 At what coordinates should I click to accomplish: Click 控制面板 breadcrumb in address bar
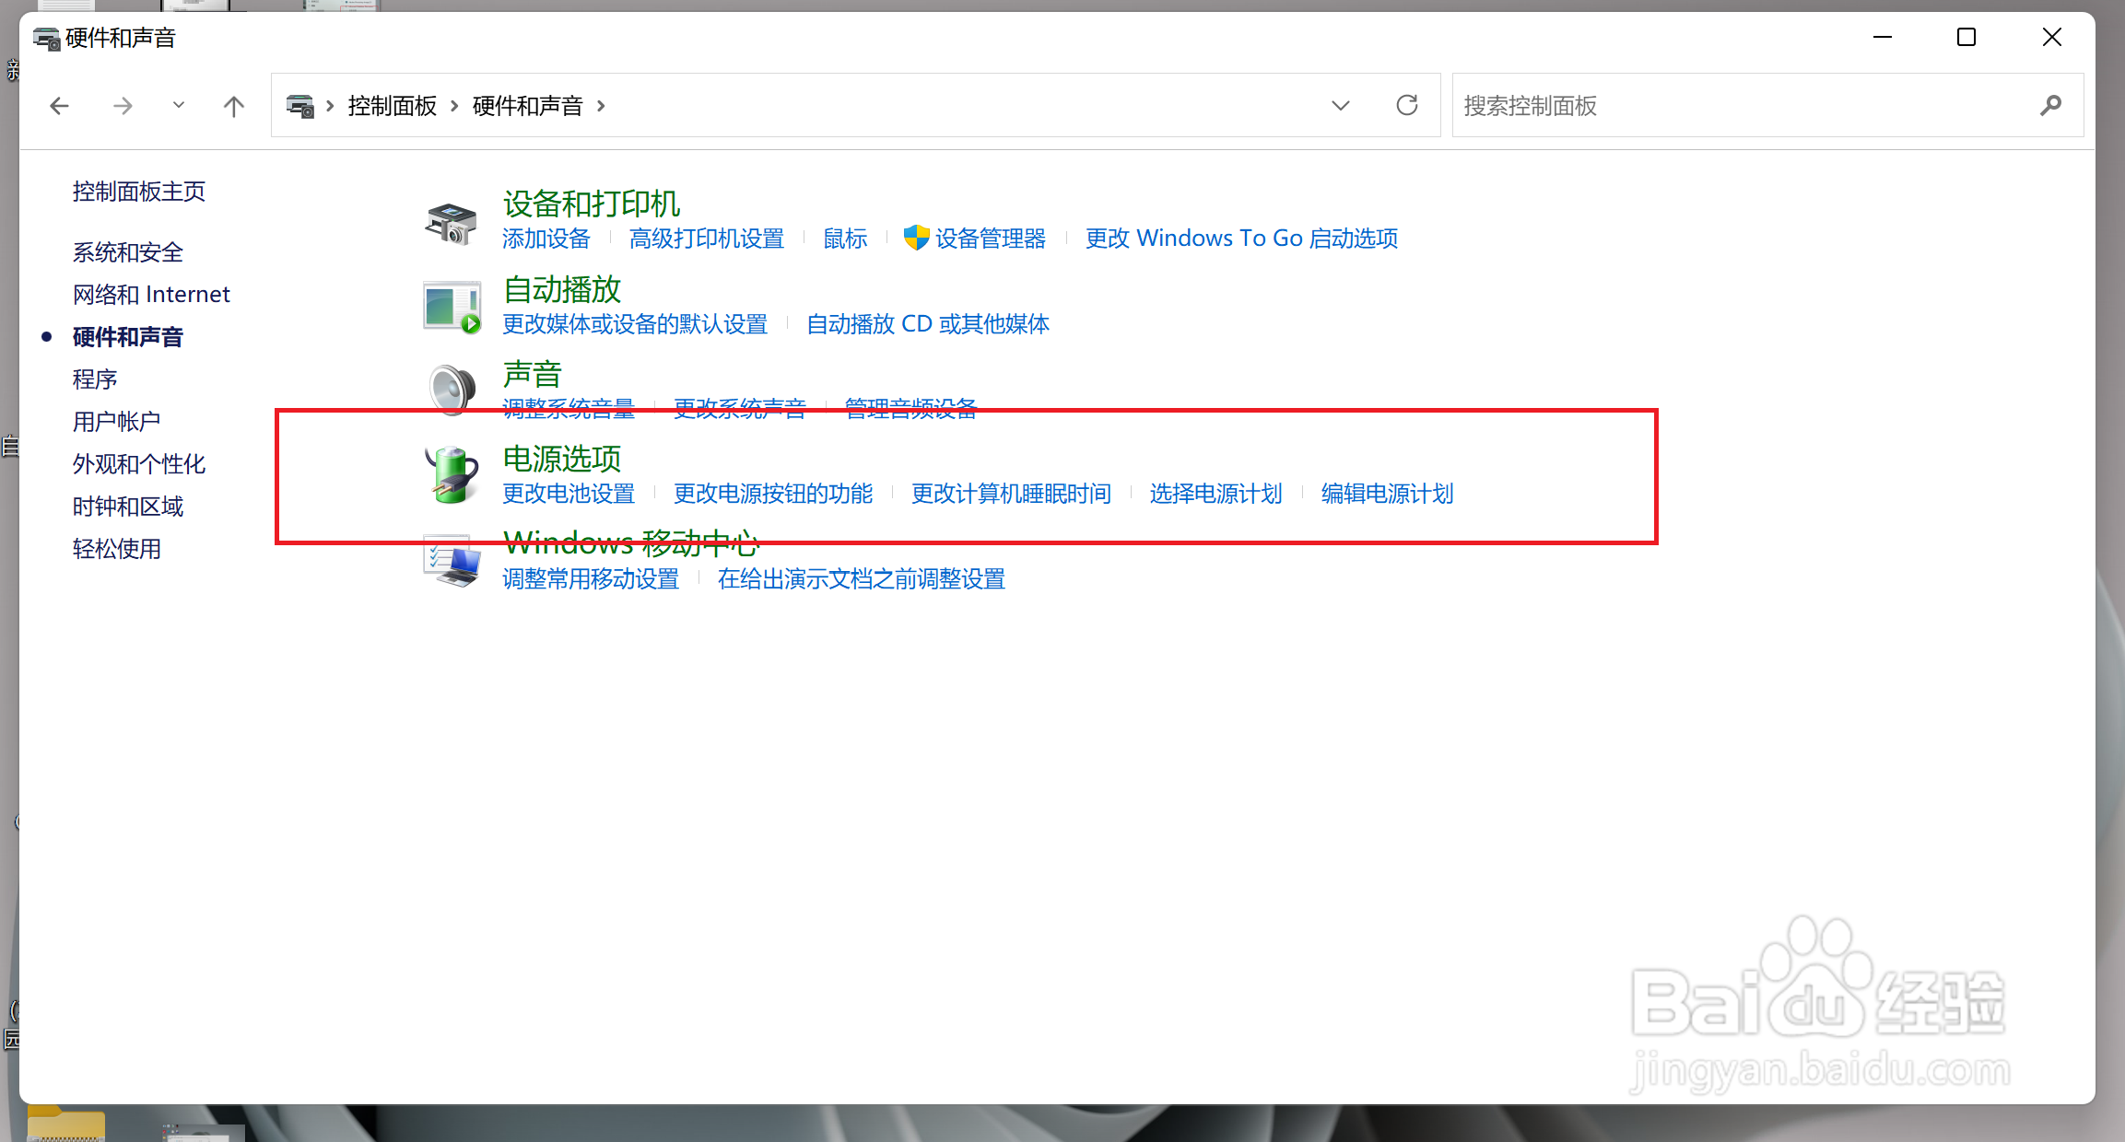392,106
